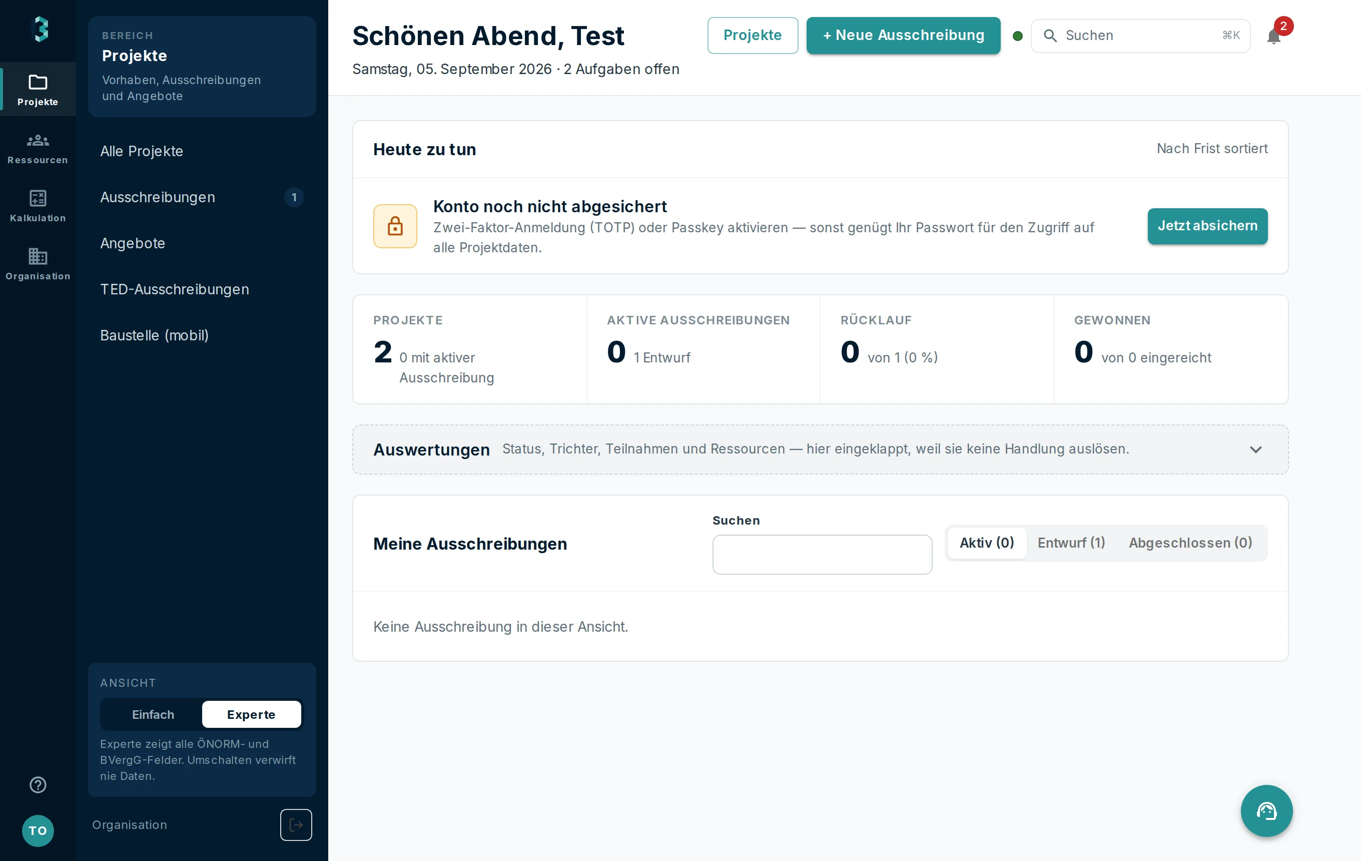Click the 'Keine Ausschreibung in dieser Ansicht.' text
Screen dimensions: 1361x861
coord(501,627)
